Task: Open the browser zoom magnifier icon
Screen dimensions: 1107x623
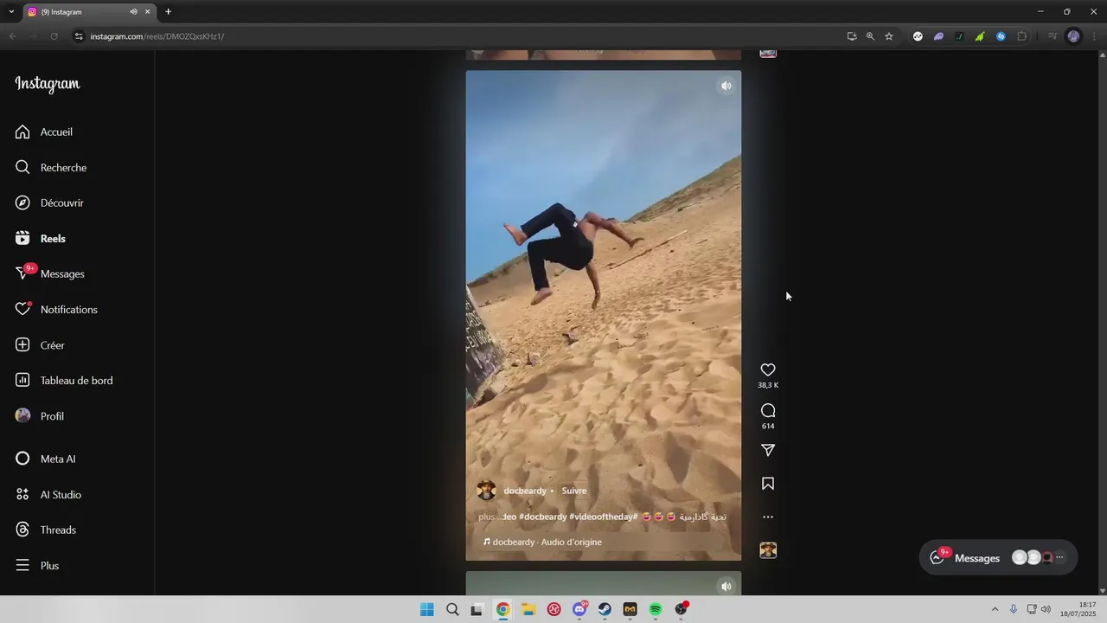Action: 870,36
